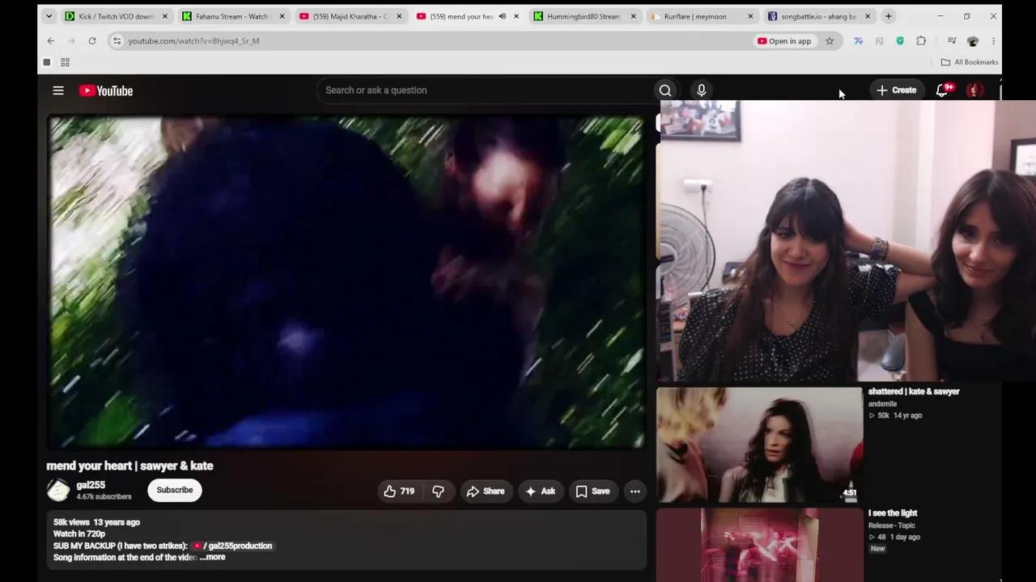The image size is (1036, 582).
Task: Close the Kick / Twitch VOD tab
Action: pyautogui.click(x=164, y=16)
